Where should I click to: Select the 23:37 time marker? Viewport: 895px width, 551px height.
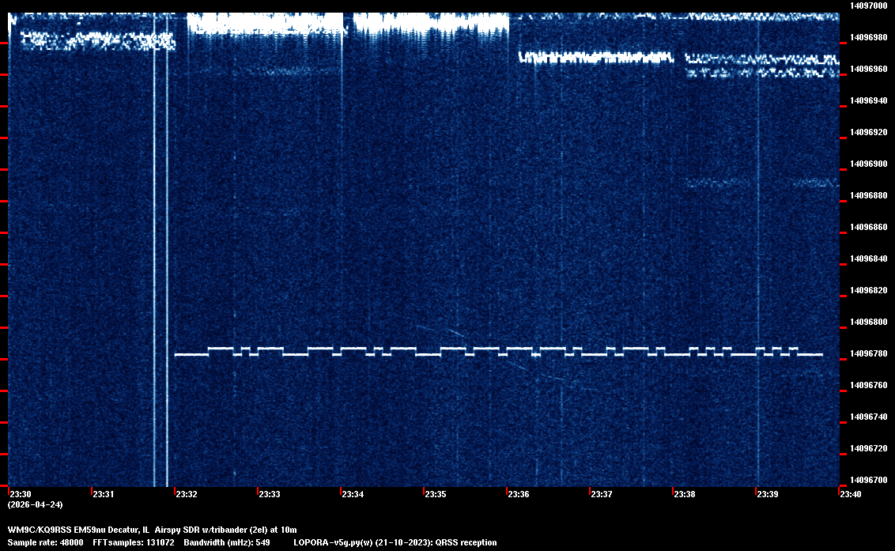tap(601, 495)
